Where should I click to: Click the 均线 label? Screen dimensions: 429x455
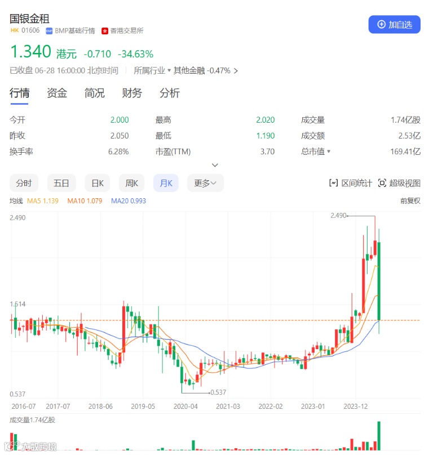point(16,201)
